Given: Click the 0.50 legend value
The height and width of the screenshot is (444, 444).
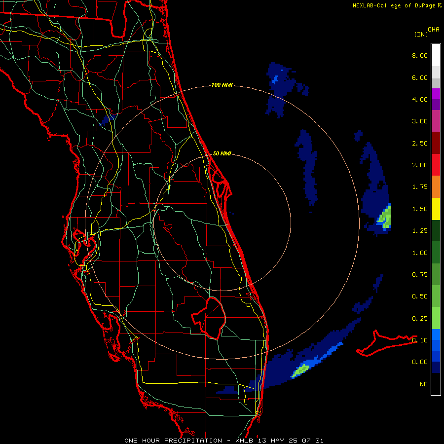Looking at the screenshot, I should 419,296.
